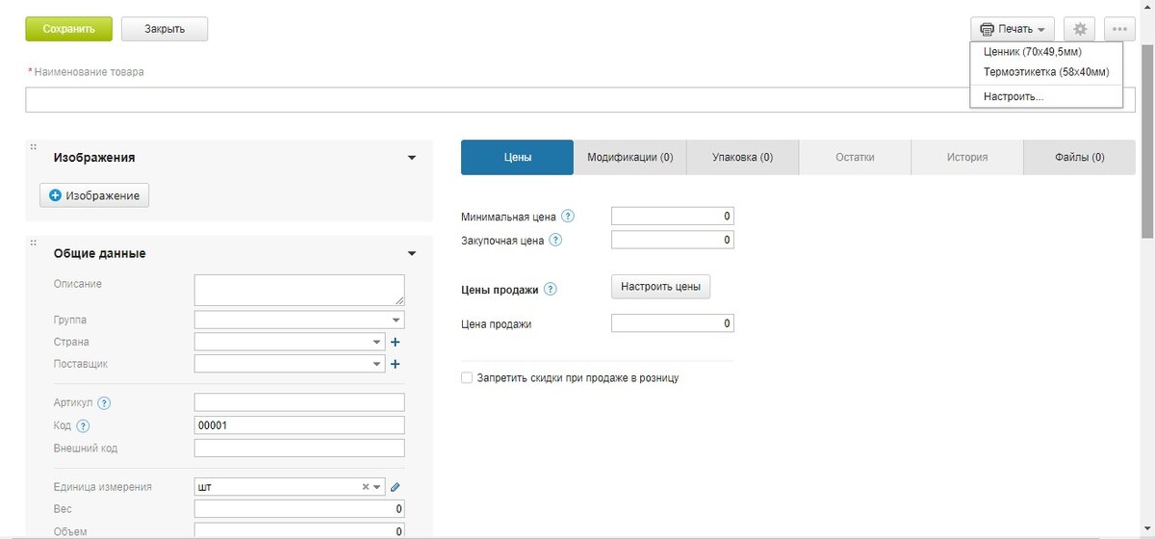The height and width of the screenshot is (539, 1155).
Task: Click help icon next to Артикул
Action: [104, 403]
